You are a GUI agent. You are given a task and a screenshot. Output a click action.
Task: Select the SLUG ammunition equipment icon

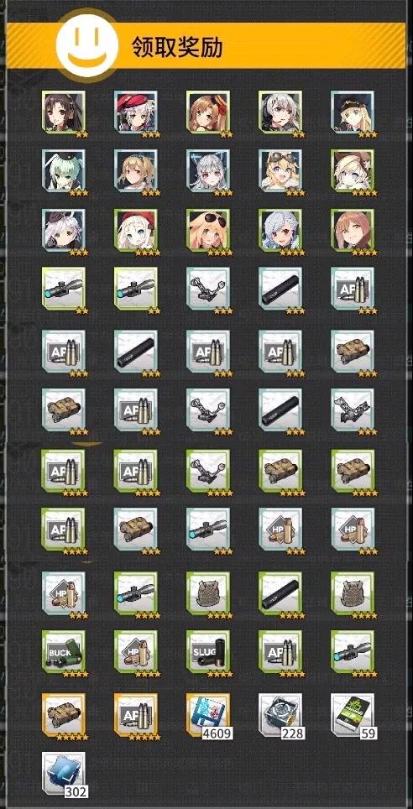click(x=208, y=651)
